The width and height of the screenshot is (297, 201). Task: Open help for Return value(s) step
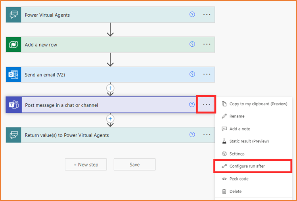(x=192, y=135)
